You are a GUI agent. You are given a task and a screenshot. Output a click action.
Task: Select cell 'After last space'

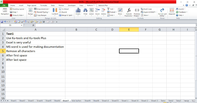(x=35, y=60)
